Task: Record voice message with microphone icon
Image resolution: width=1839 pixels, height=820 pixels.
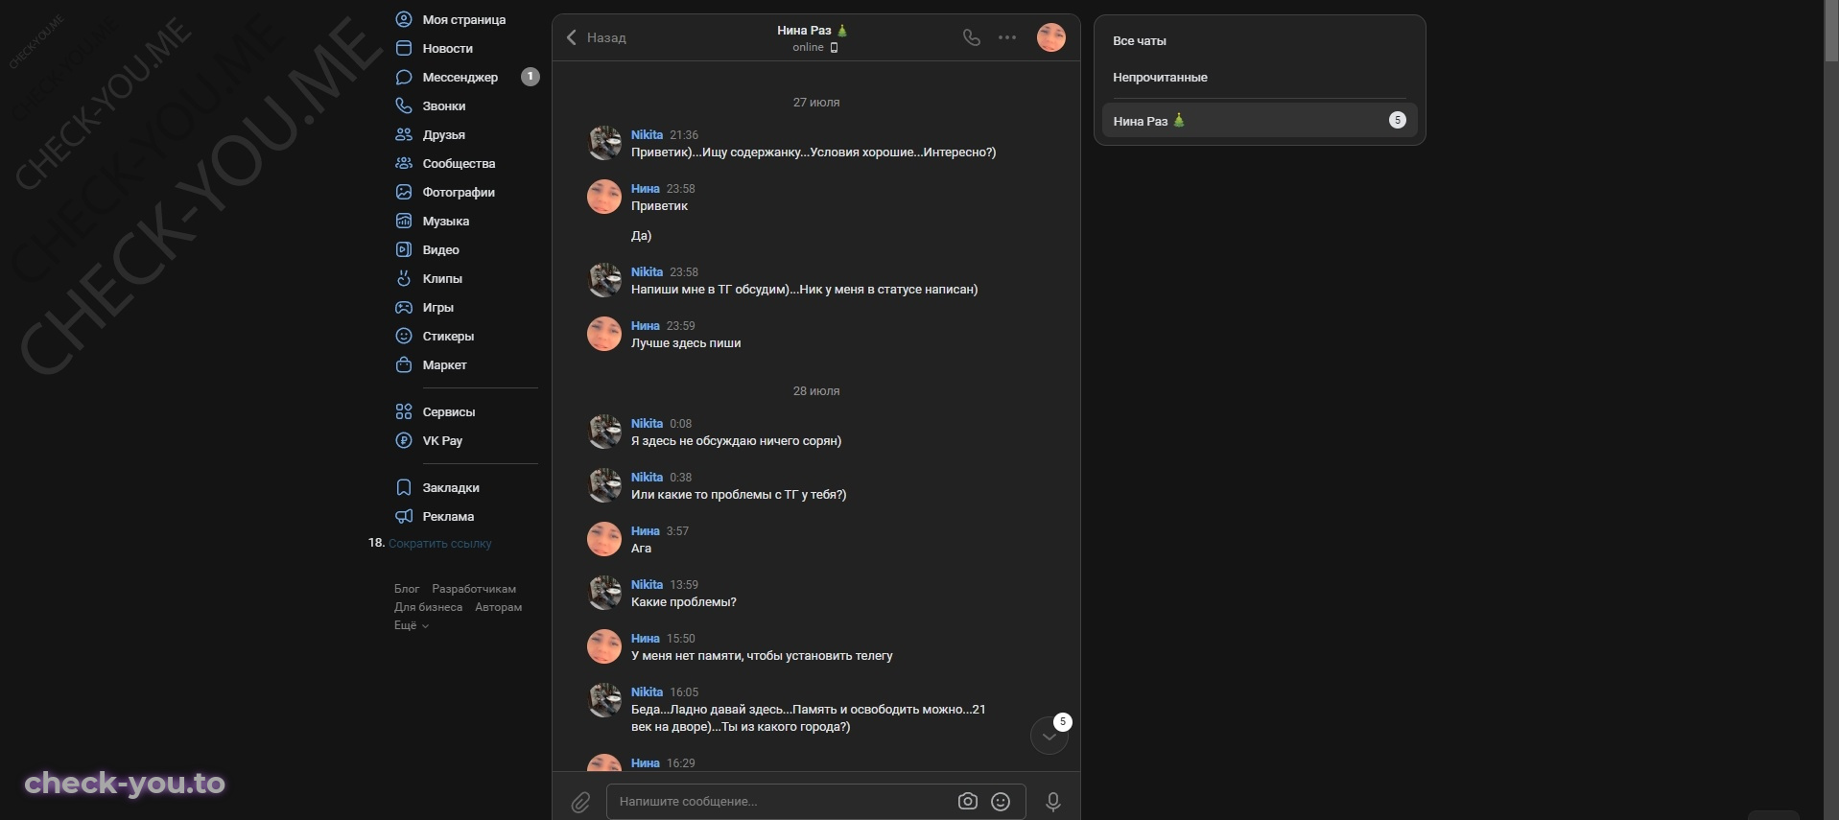Action: point(1053,802)
